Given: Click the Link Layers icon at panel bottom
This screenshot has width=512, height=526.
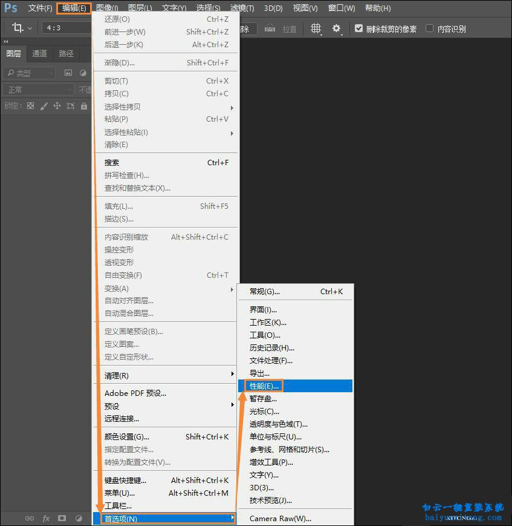Looking at the screenshot, I should [29, 518].
